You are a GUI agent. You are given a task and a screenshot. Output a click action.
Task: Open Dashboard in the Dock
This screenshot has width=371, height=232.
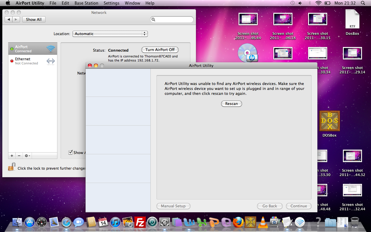tap(42, 222)
